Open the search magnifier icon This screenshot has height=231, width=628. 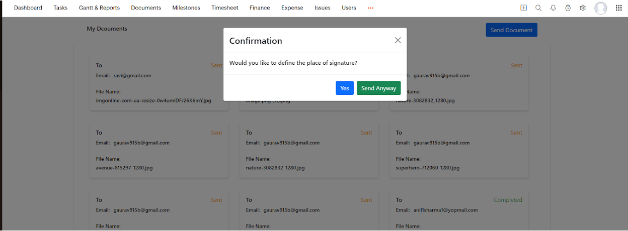pyautogui.click(x=538, y=8)
